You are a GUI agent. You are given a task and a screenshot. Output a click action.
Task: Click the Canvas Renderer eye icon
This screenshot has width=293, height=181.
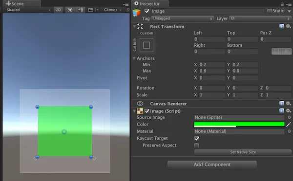pos(140,104)
